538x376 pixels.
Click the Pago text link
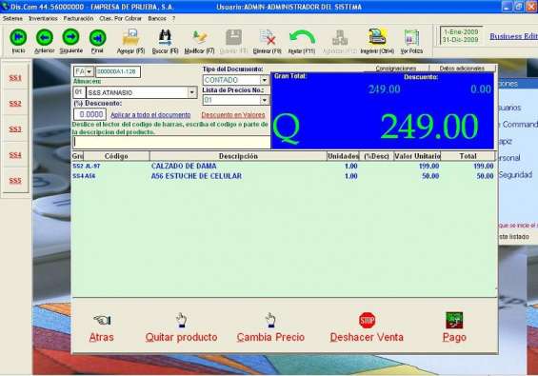click(454, 337)
